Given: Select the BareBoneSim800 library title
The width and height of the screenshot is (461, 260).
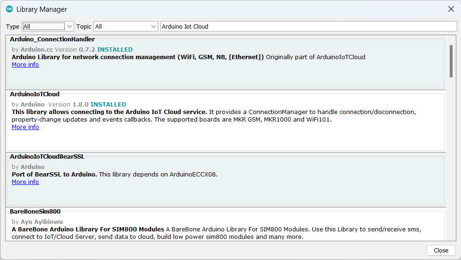Looking at the screenshot, I should [x=35, y=212].
